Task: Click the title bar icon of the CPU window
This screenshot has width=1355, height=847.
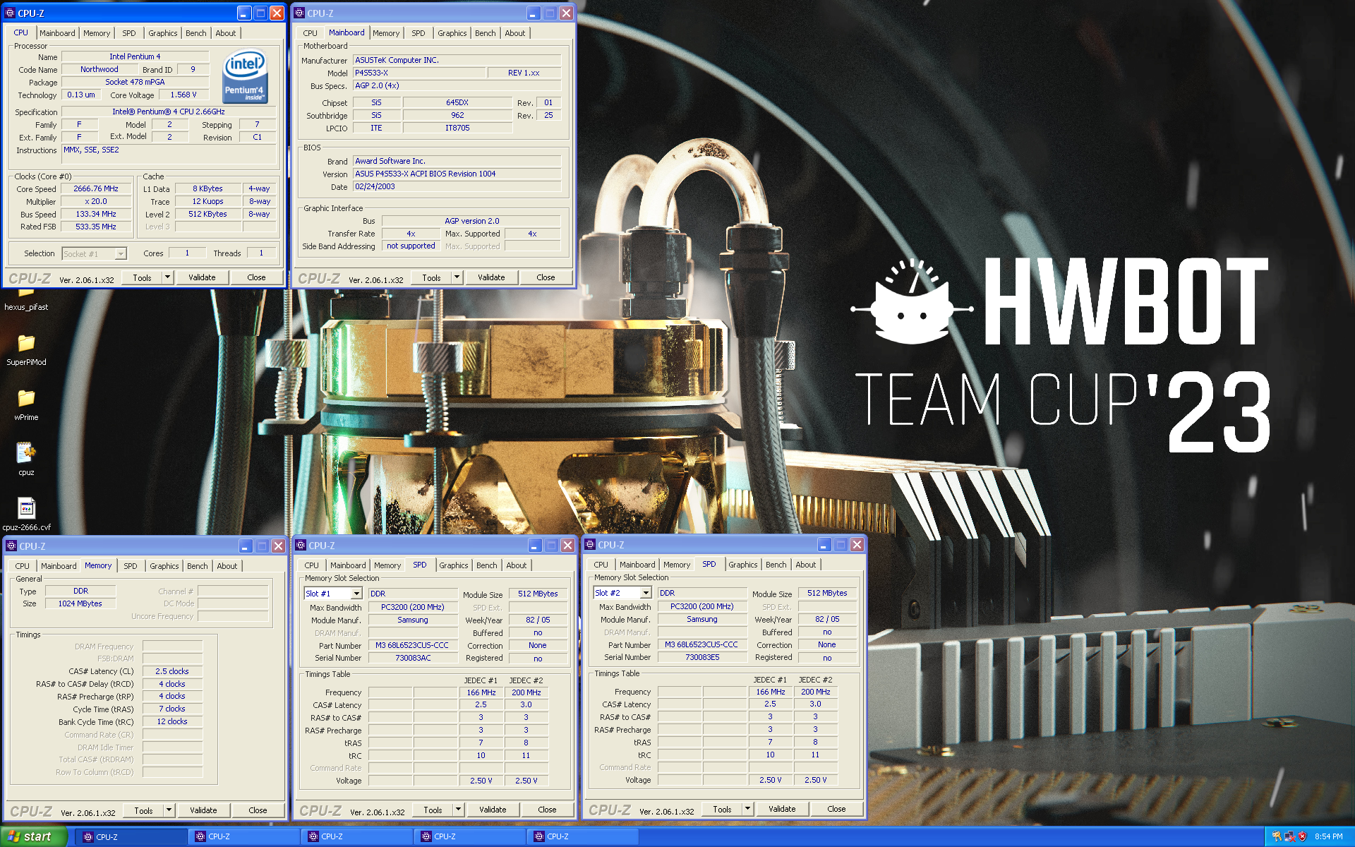Action: pyautogui.click(x=10, y=13)
